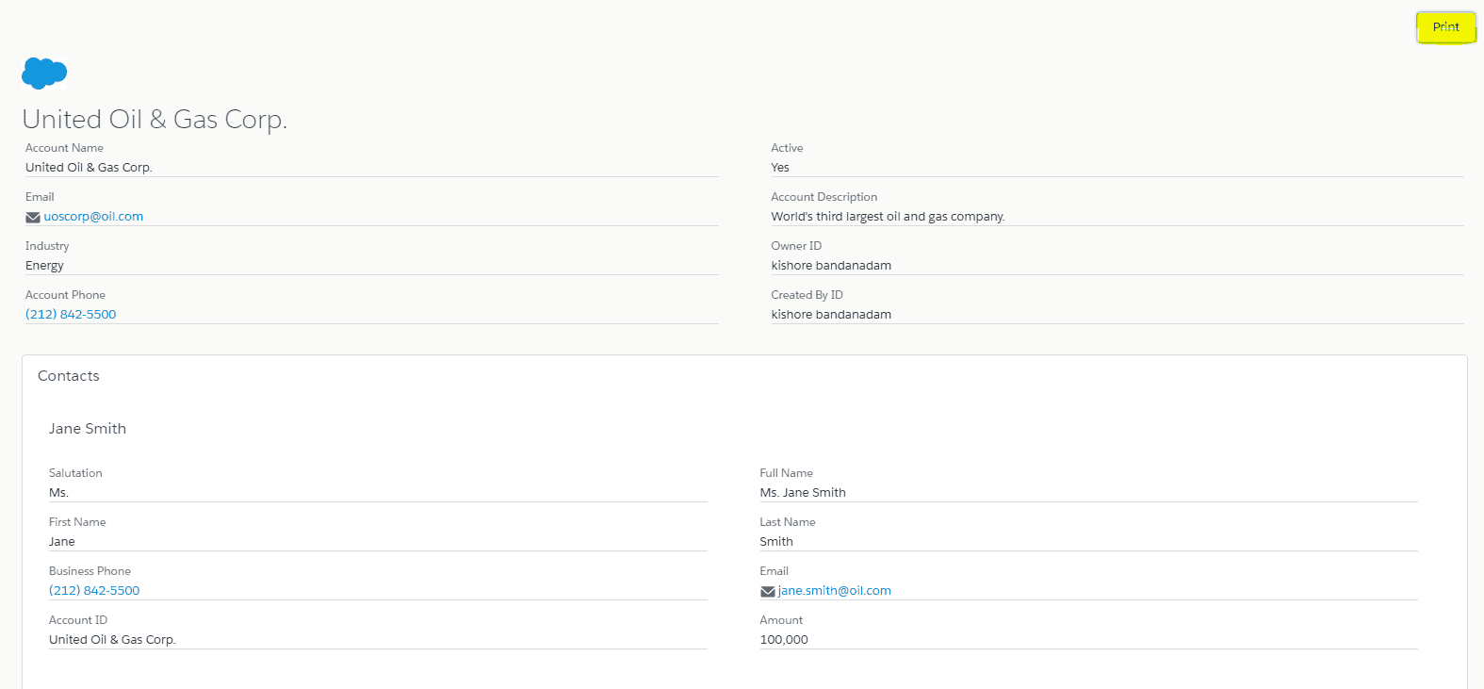Click Created By ID value kishore bandanadam
The width and height of the screenshot is (1484, 689).
coord(831,315)
